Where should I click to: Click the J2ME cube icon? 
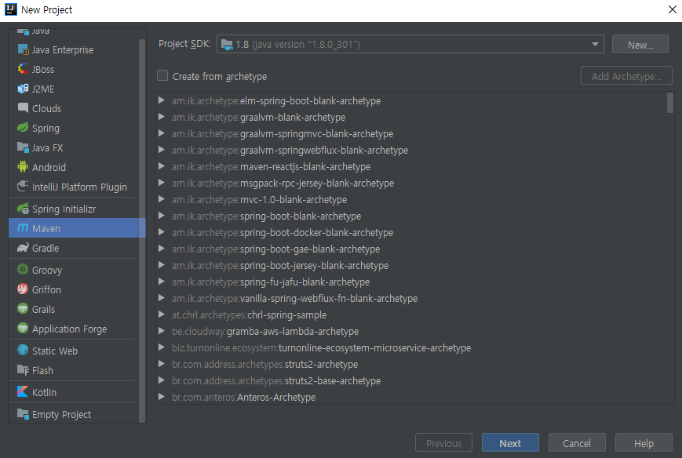[23, 89]
